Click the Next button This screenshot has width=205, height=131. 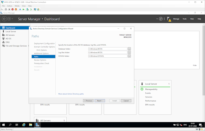(x=100, y=101)
